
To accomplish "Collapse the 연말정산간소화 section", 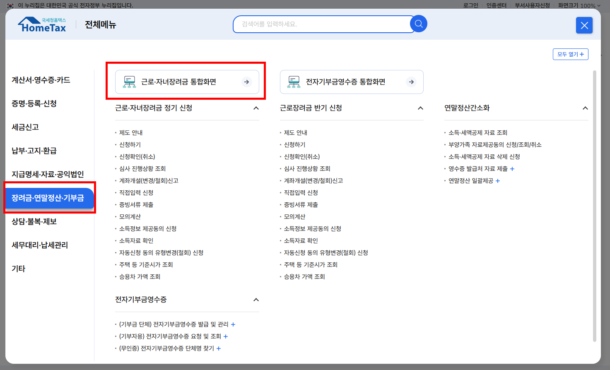I will pyautogui.click(x=585, y=108).
